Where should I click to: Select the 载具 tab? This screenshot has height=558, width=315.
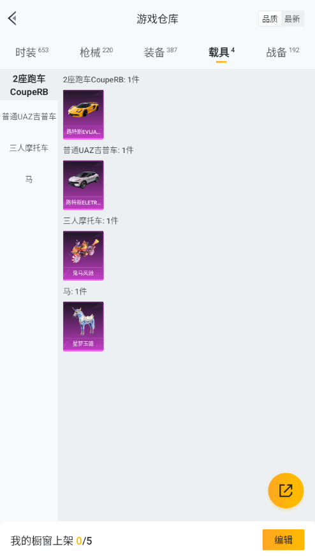click(221, 53)
